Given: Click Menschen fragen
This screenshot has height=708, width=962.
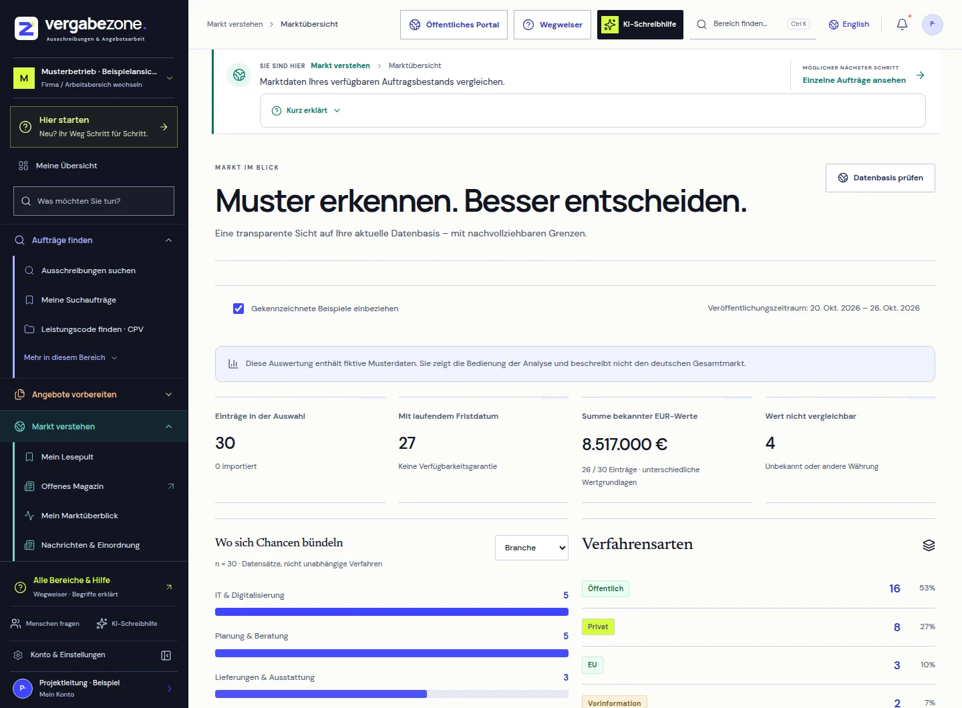Looking at the screenshot, I should pos(45,623).
